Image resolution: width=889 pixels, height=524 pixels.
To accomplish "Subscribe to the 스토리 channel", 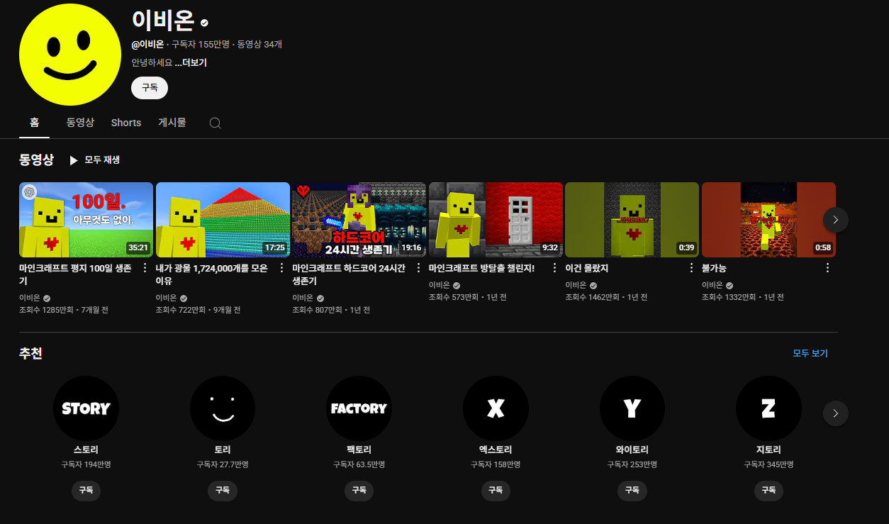I will point(86,490).
